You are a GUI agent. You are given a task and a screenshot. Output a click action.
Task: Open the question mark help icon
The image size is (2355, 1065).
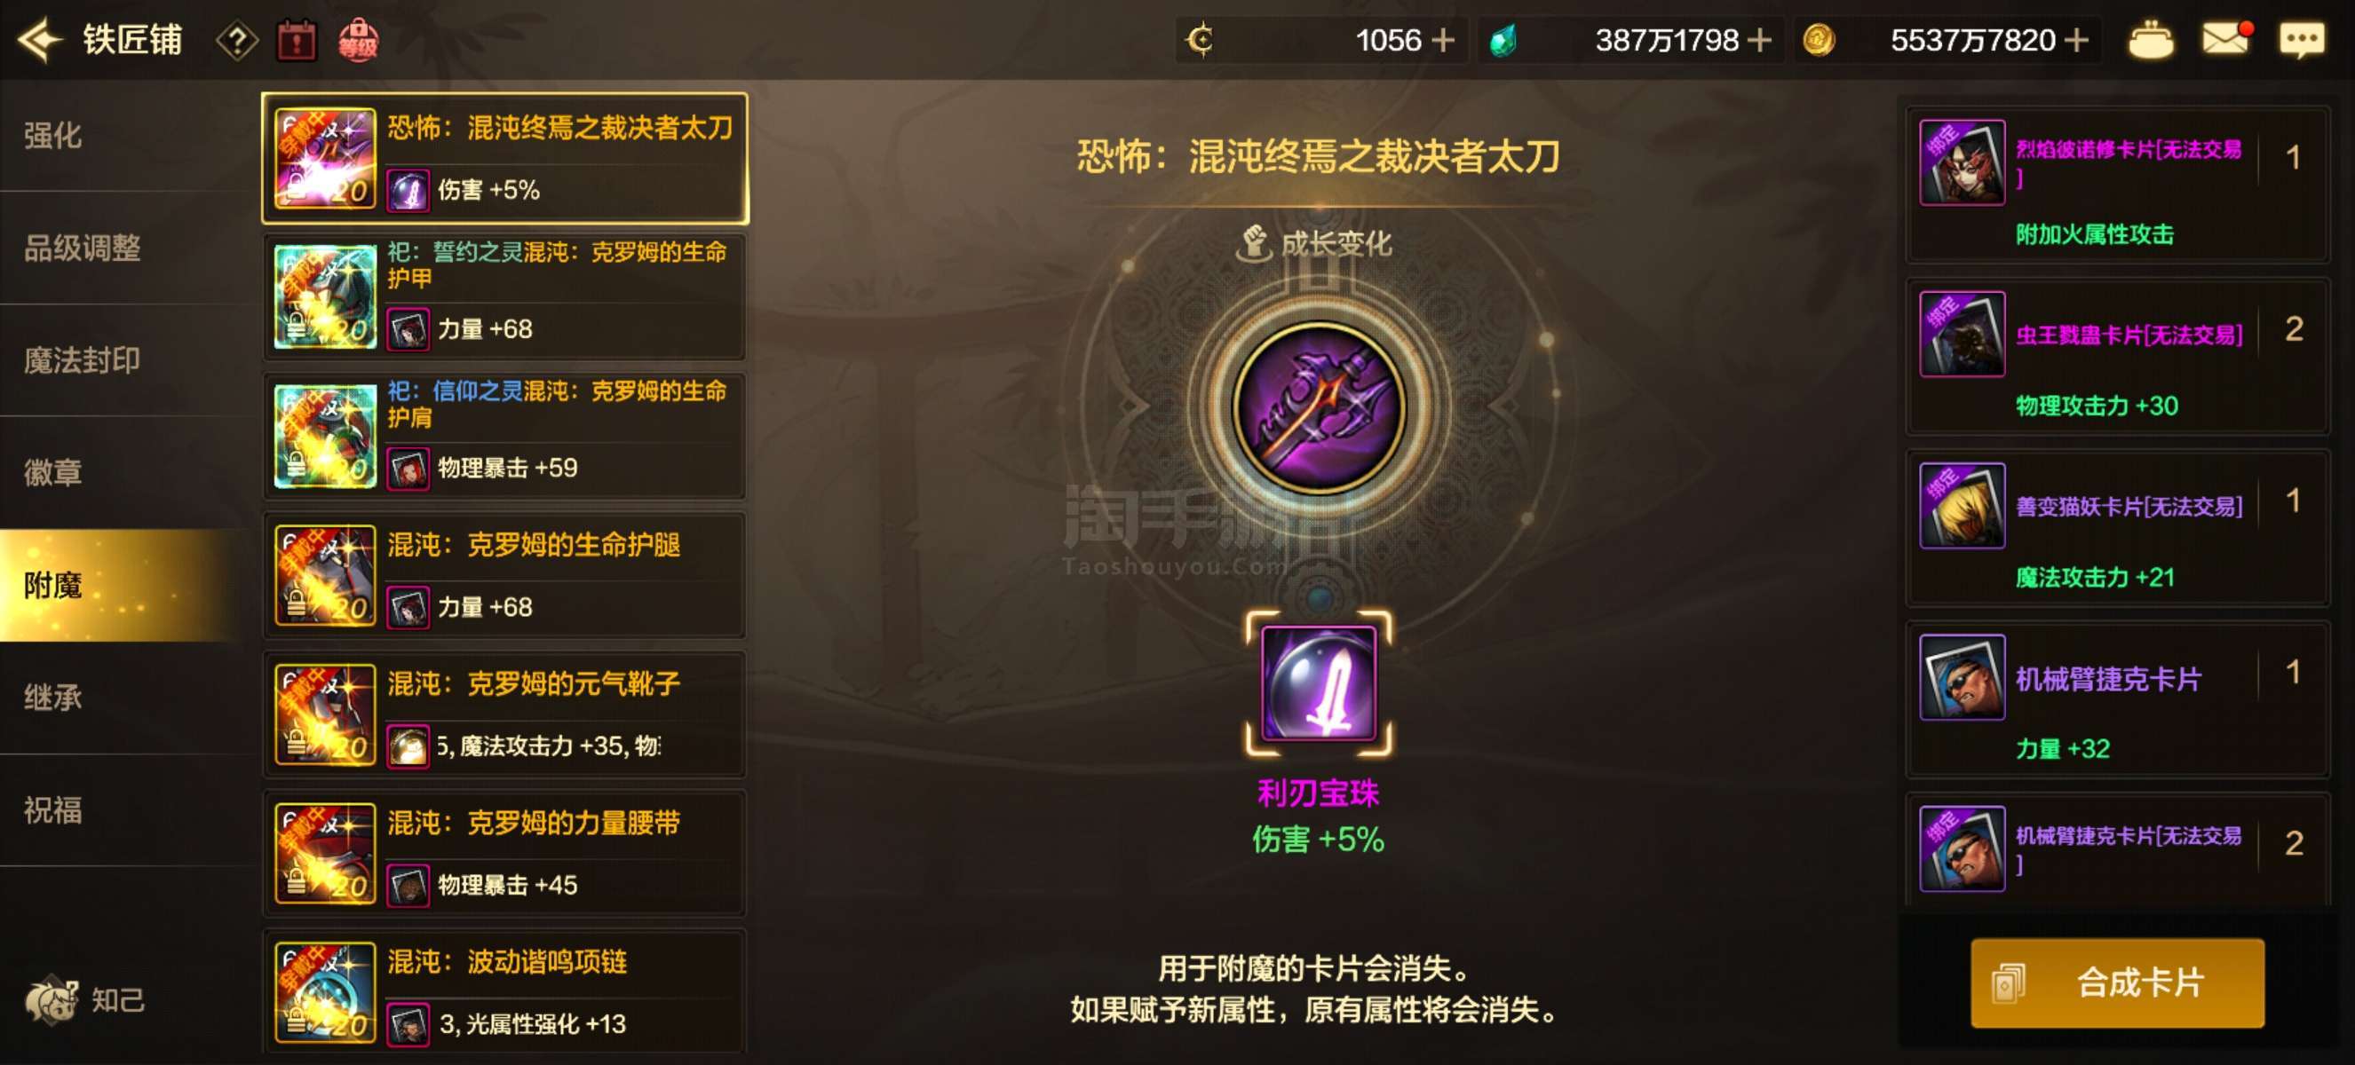237,41
